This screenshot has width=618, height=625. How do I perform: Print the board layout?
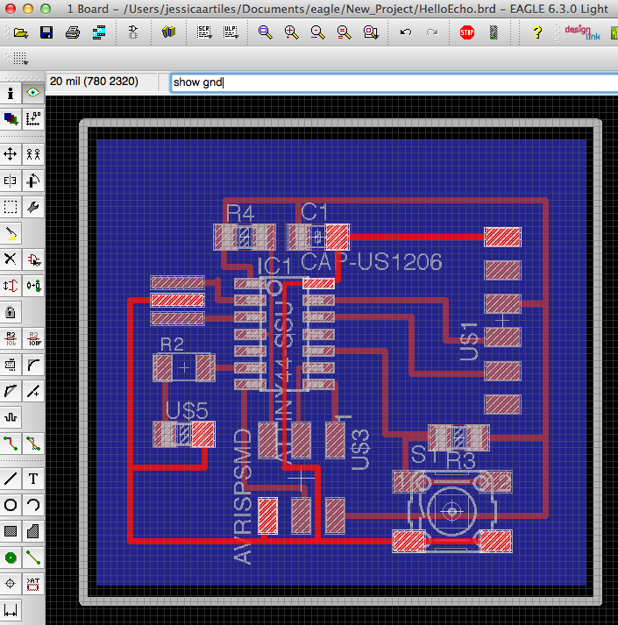click(73, 32)
